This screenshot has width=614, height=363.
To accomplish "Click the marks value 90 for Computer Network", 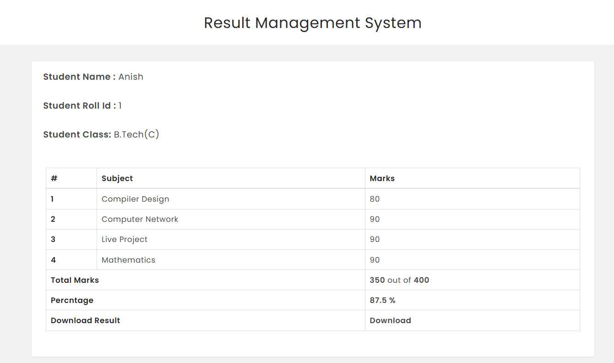I will tap(375, 219).
